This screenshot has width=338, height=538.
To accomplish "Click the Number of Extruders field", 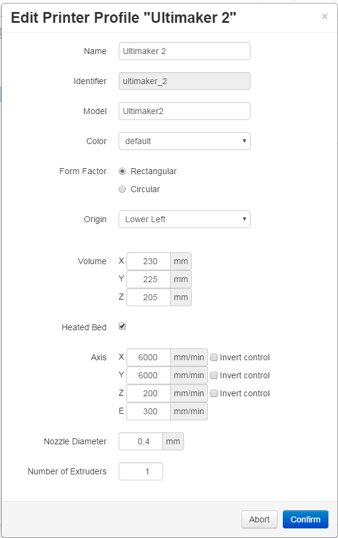I will (x=141, y=471).
